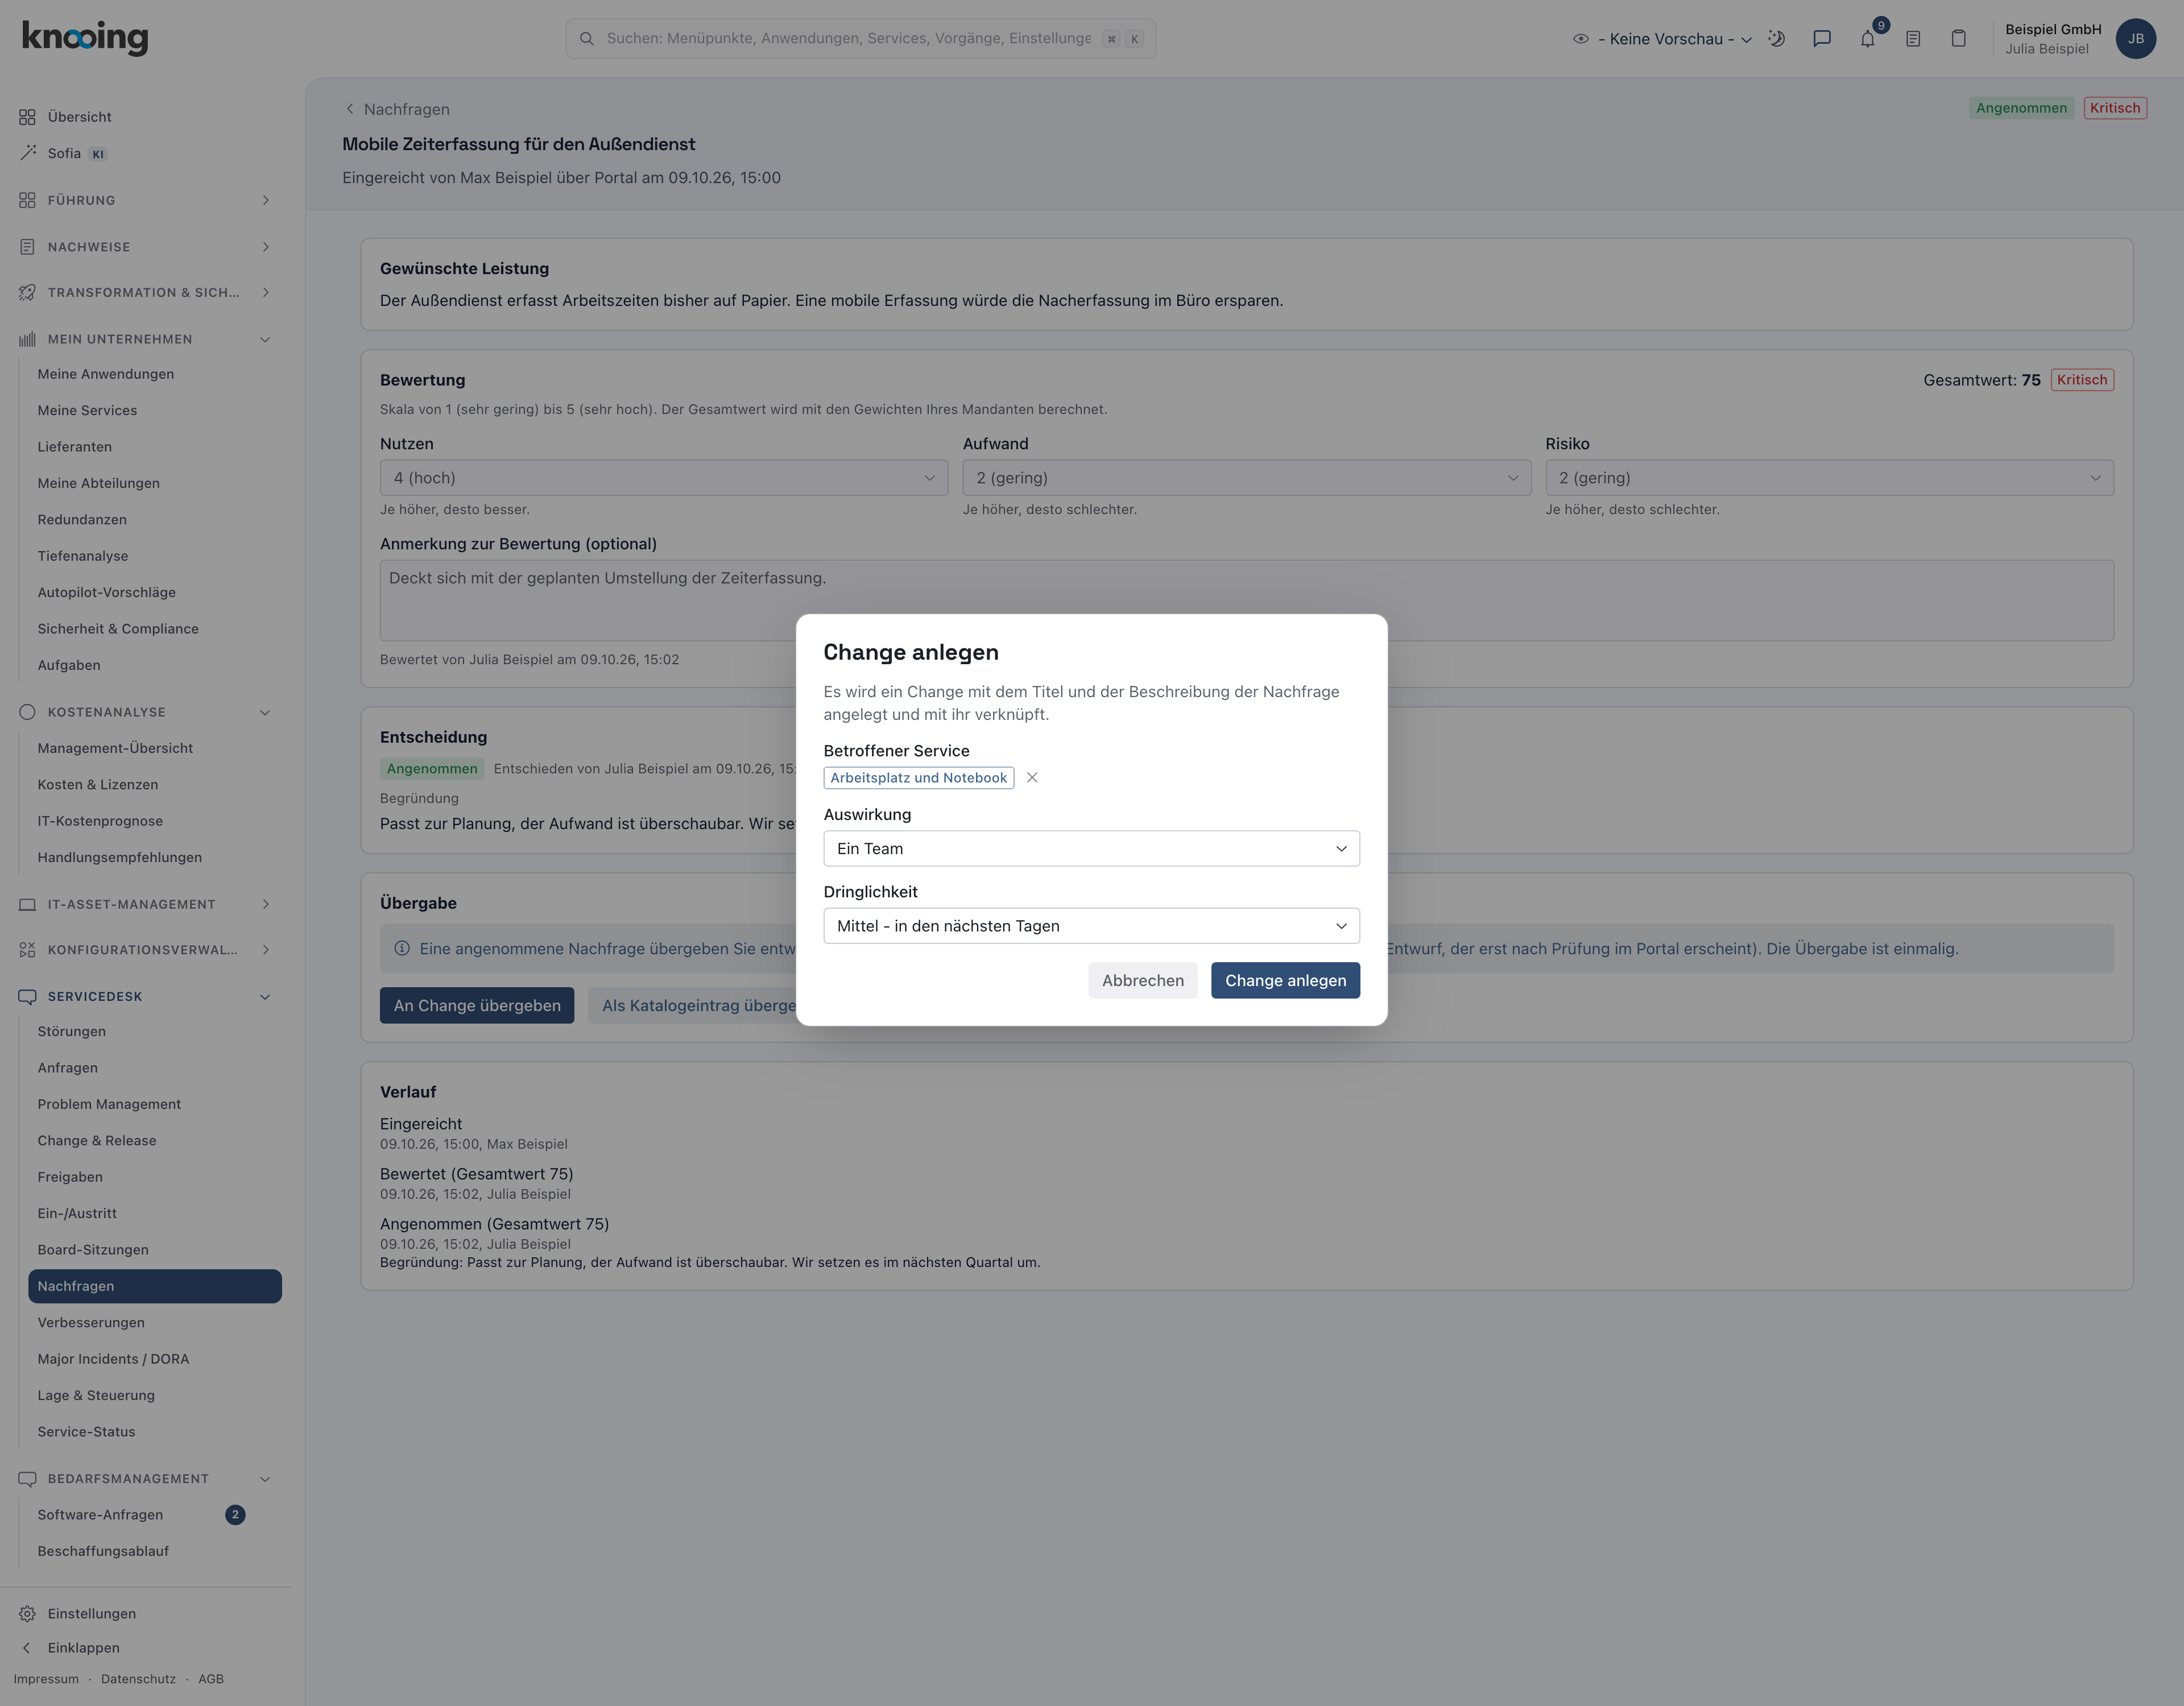Open the clipboard icon in header
Image resolution: width=2184 pixels, height=1706 pixels.
pyautogui.click(x=1958, y=38)
